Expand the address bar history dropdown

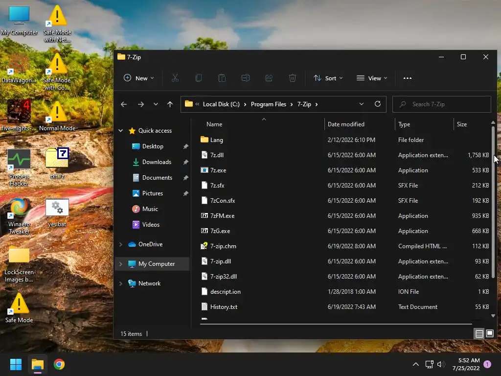362,104
